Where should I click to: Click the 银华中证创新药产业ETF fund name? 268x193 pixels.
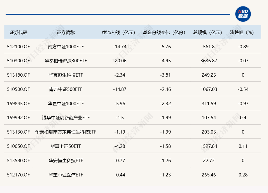pos(66,118)
